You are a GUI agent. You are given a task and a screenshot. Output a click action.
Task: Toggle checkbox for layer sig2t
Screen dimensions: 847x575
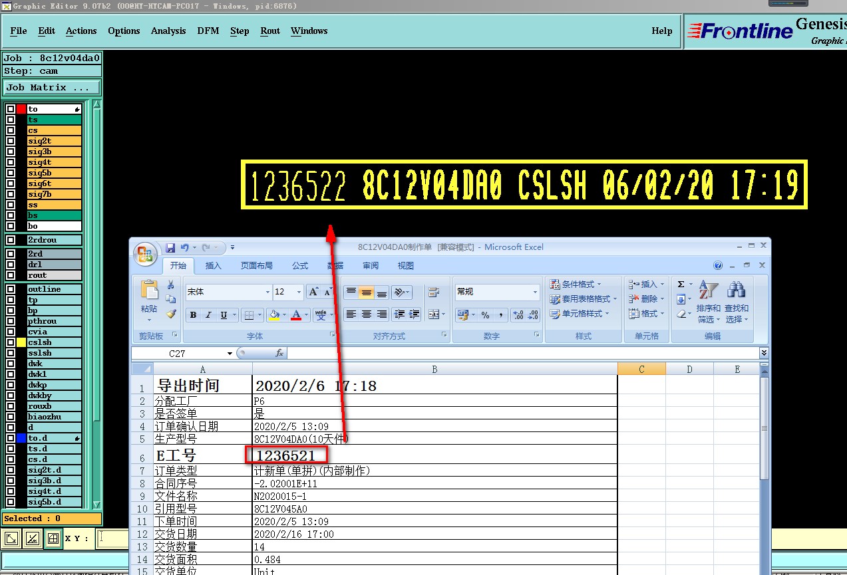(x=11, y=141)
